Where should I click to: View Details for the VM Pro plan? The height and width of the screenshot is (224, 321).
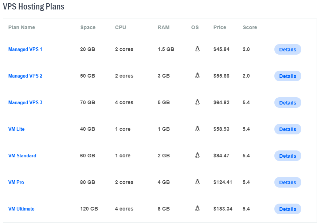pyautogui.click(x=287, y=182)
